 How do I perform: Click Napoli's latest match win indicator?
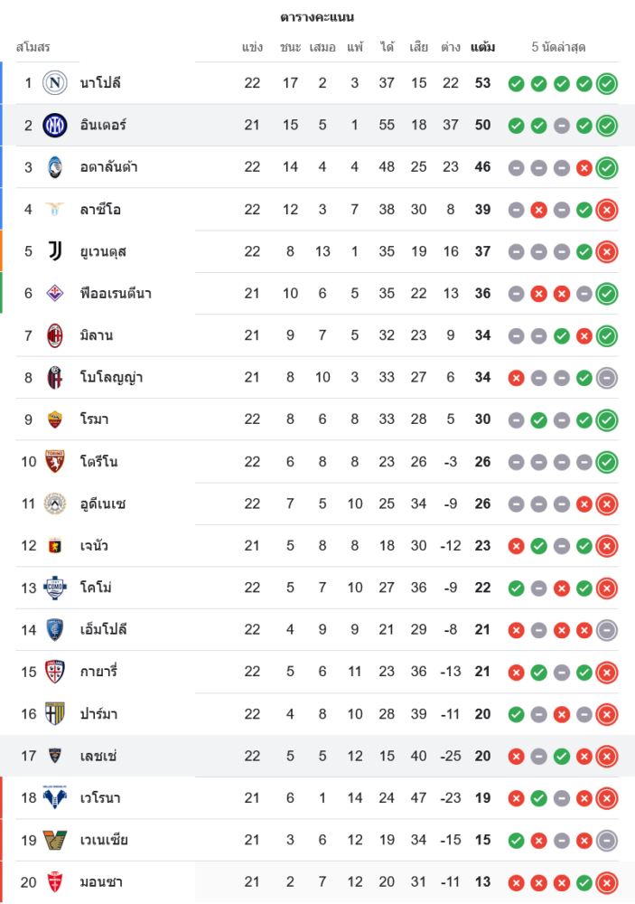point(607,83)
